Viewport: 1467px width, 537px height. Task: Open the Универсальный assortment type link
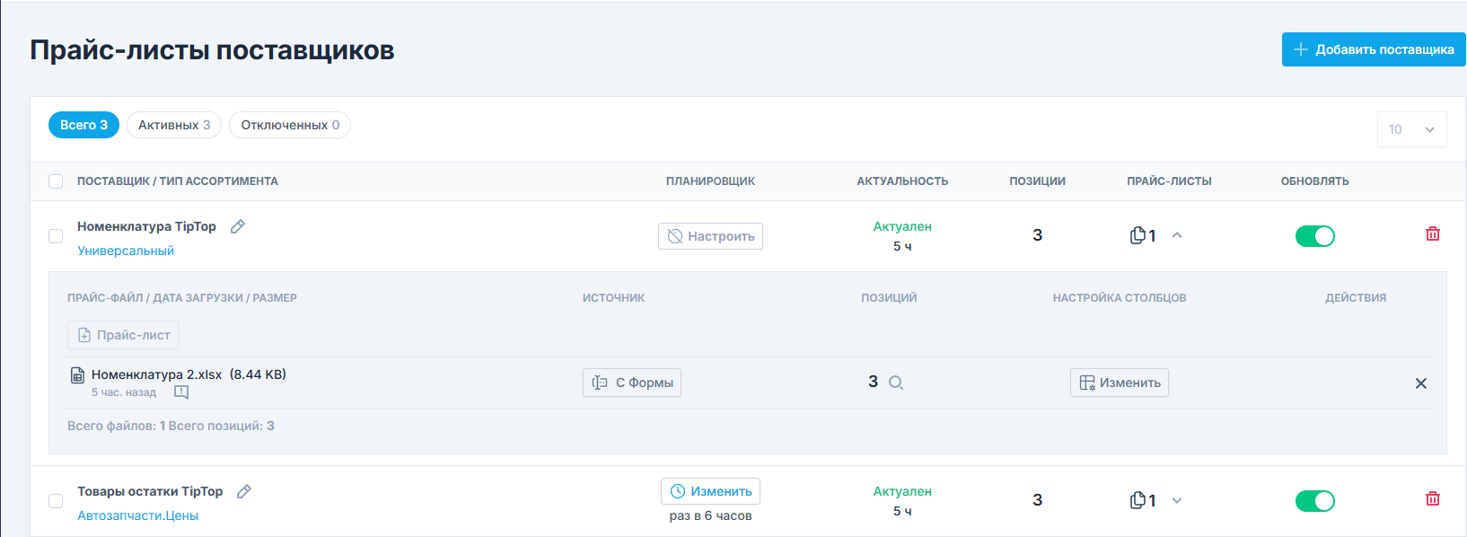click(126, 251)
